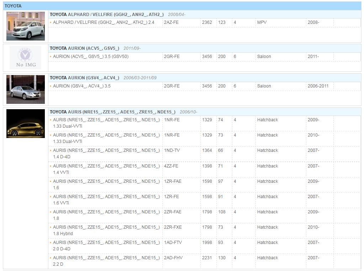The width and height of the screenshot is (364, 271).
Task: Click engine code 1ND-TV
Action: (x=172, y=150)
